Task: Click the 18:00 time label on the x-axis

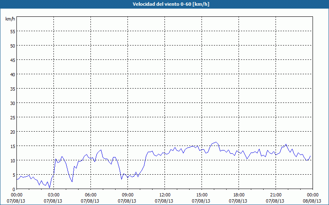Action: tap(239, 195)
